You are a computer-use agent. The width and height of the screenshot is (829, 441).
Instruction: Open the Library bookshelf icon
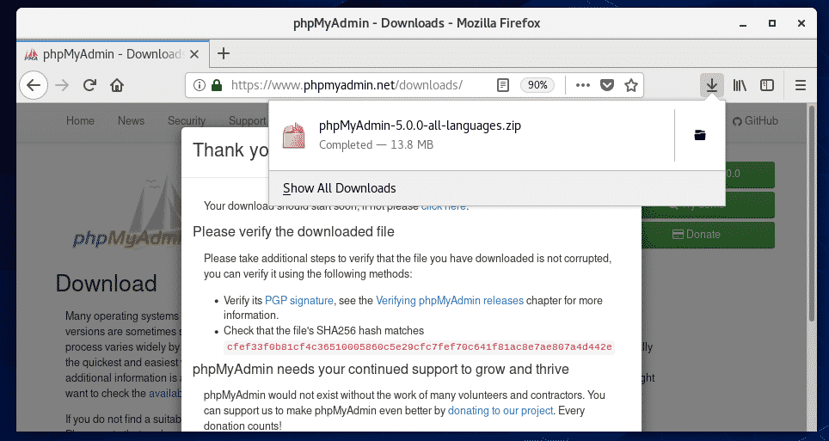(740, 85)
